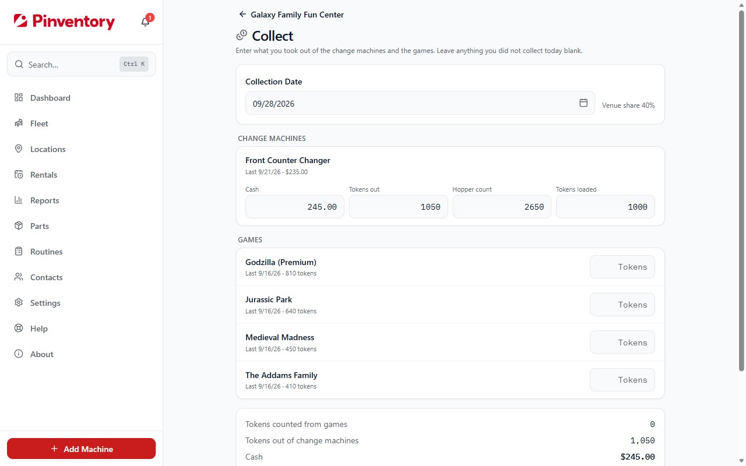The image size is (746, 466).
Task: Open the notifications bell
Action: click(x=146, y=22)
